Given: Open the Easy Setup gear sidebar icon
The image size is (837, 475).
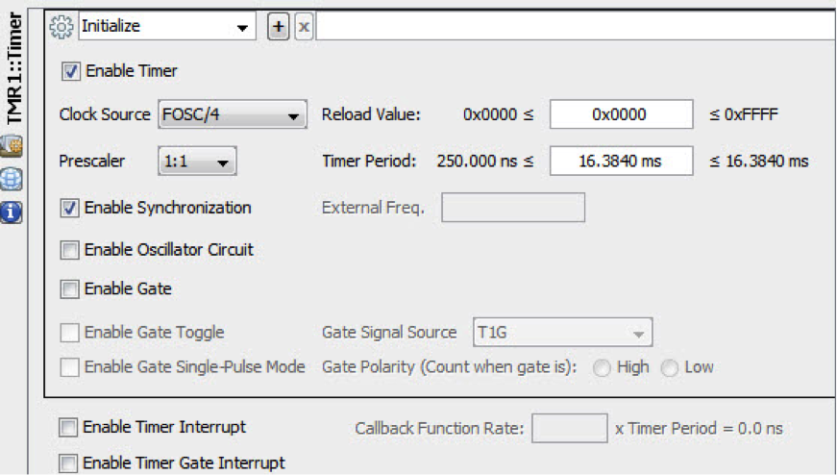Looking at the screenshot, I should (x=12, y=147).
